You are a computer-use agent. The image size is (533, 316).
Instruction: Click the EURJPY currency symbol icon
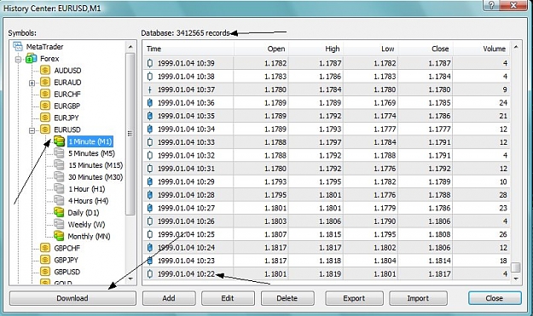pyautogui.click(x=45, y=118)
